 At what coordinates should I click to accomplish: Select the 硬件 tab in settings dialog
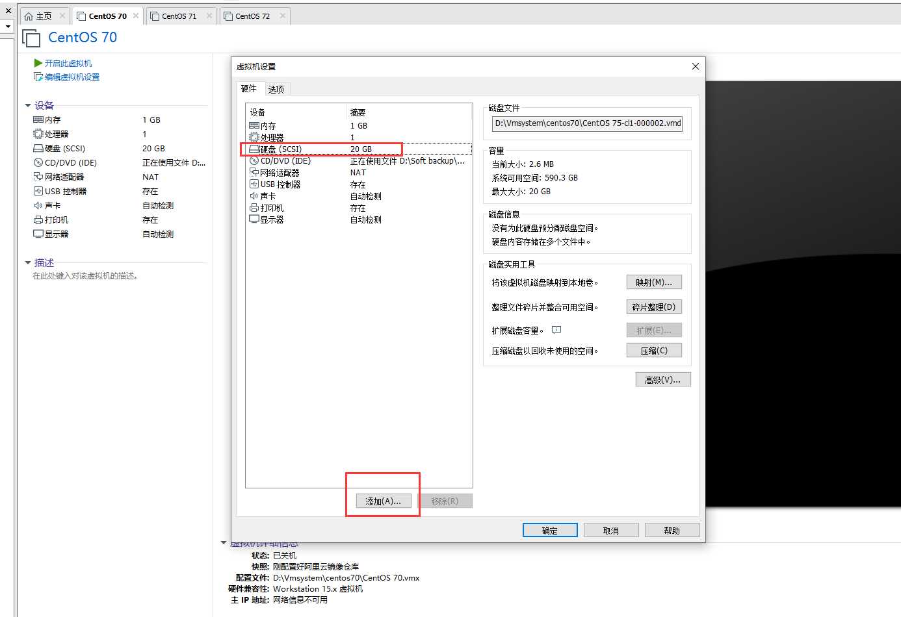pos(249,88)
